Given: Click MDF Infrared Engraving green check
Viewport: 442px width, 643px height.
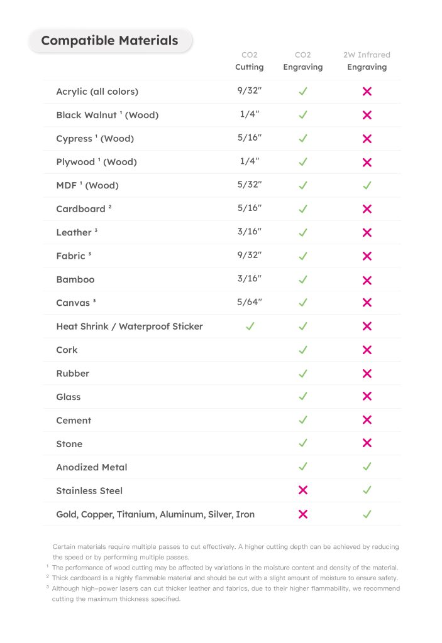Looking at the screenshot, I should tap(367, 185).
